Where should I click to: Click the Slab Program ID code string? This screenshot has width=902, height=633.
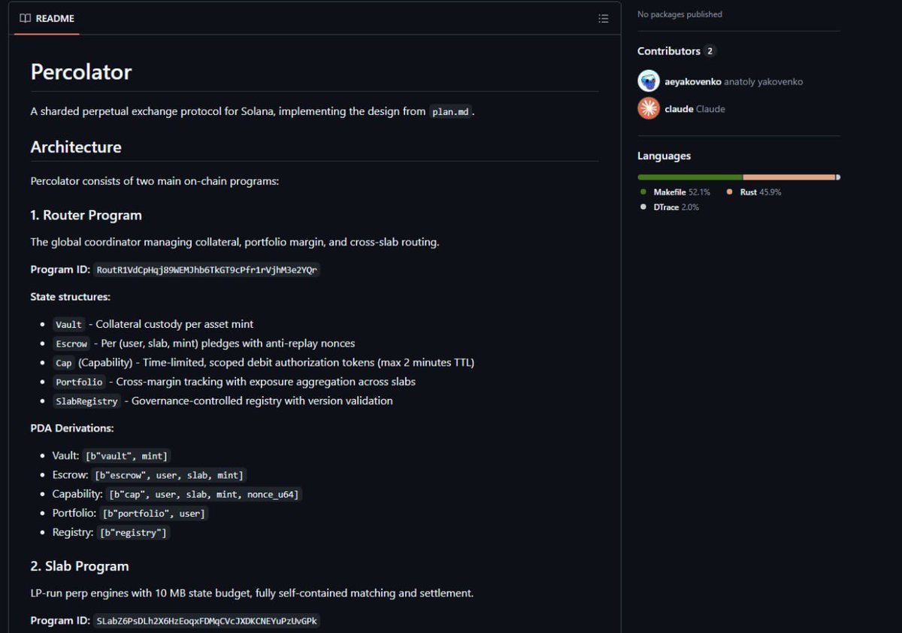point(207,621)
